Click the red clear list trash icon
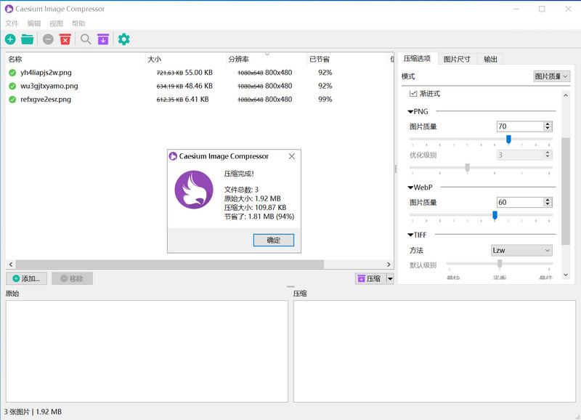 [65, 39]
